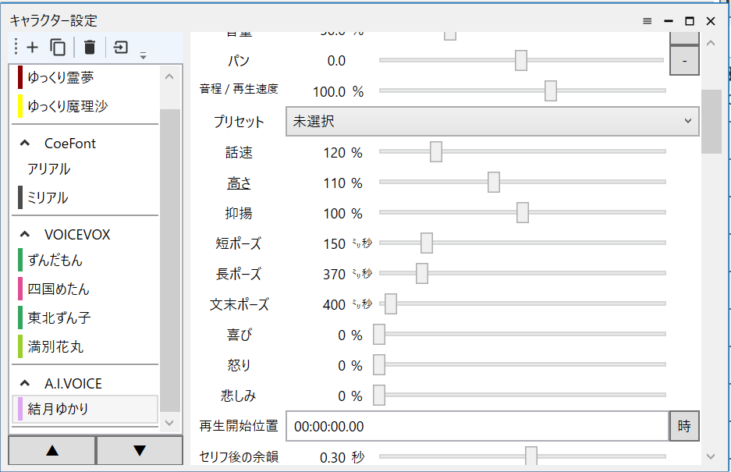Click the add character plus icon
The image size is (731, 472).
tap(32, 48)
